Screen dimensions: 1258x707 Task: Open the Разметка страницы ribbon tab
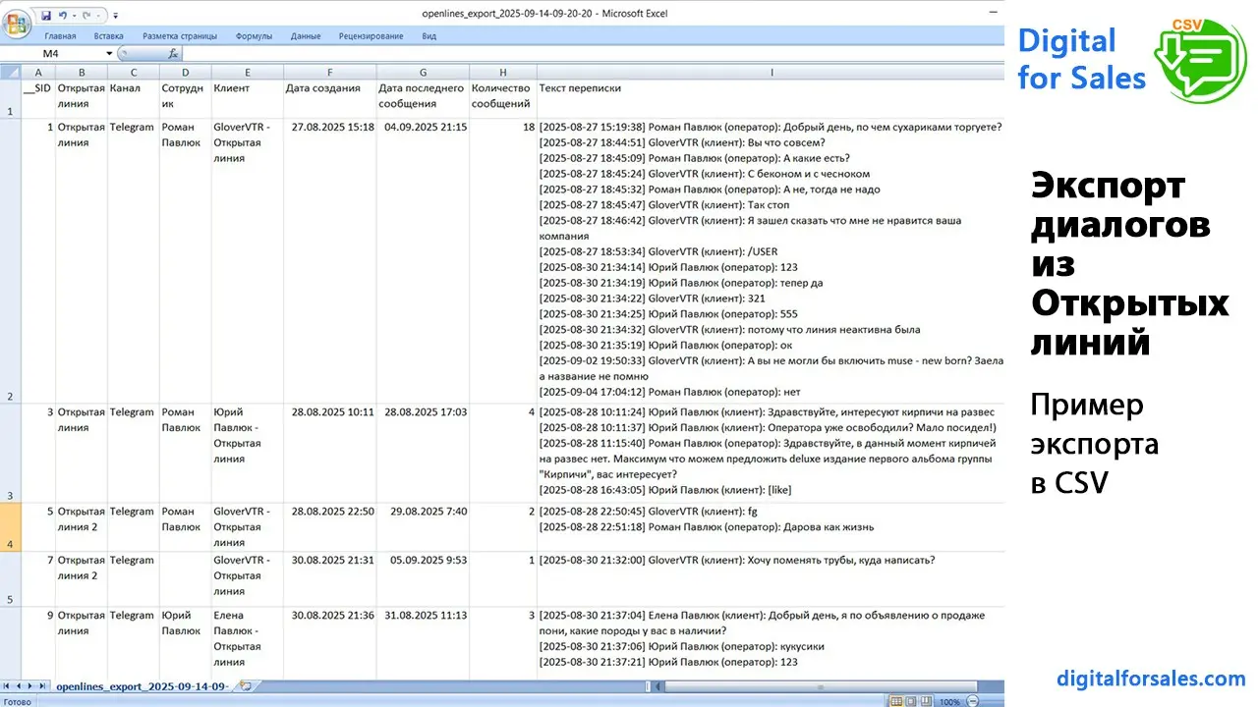tap(180, 36)
